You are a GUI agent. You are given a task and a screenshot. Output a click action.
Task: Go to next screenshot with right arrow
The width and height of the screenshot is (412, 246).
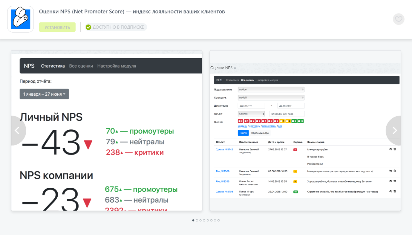click(394, 130)
